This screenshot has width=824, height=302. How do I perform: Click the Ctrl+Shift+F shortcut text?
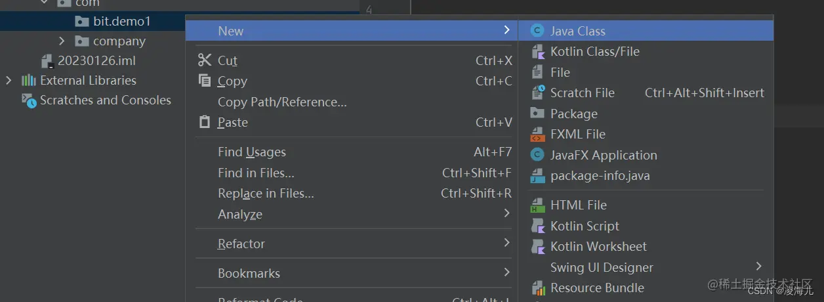pyautogui.click(x=477, y=173)
